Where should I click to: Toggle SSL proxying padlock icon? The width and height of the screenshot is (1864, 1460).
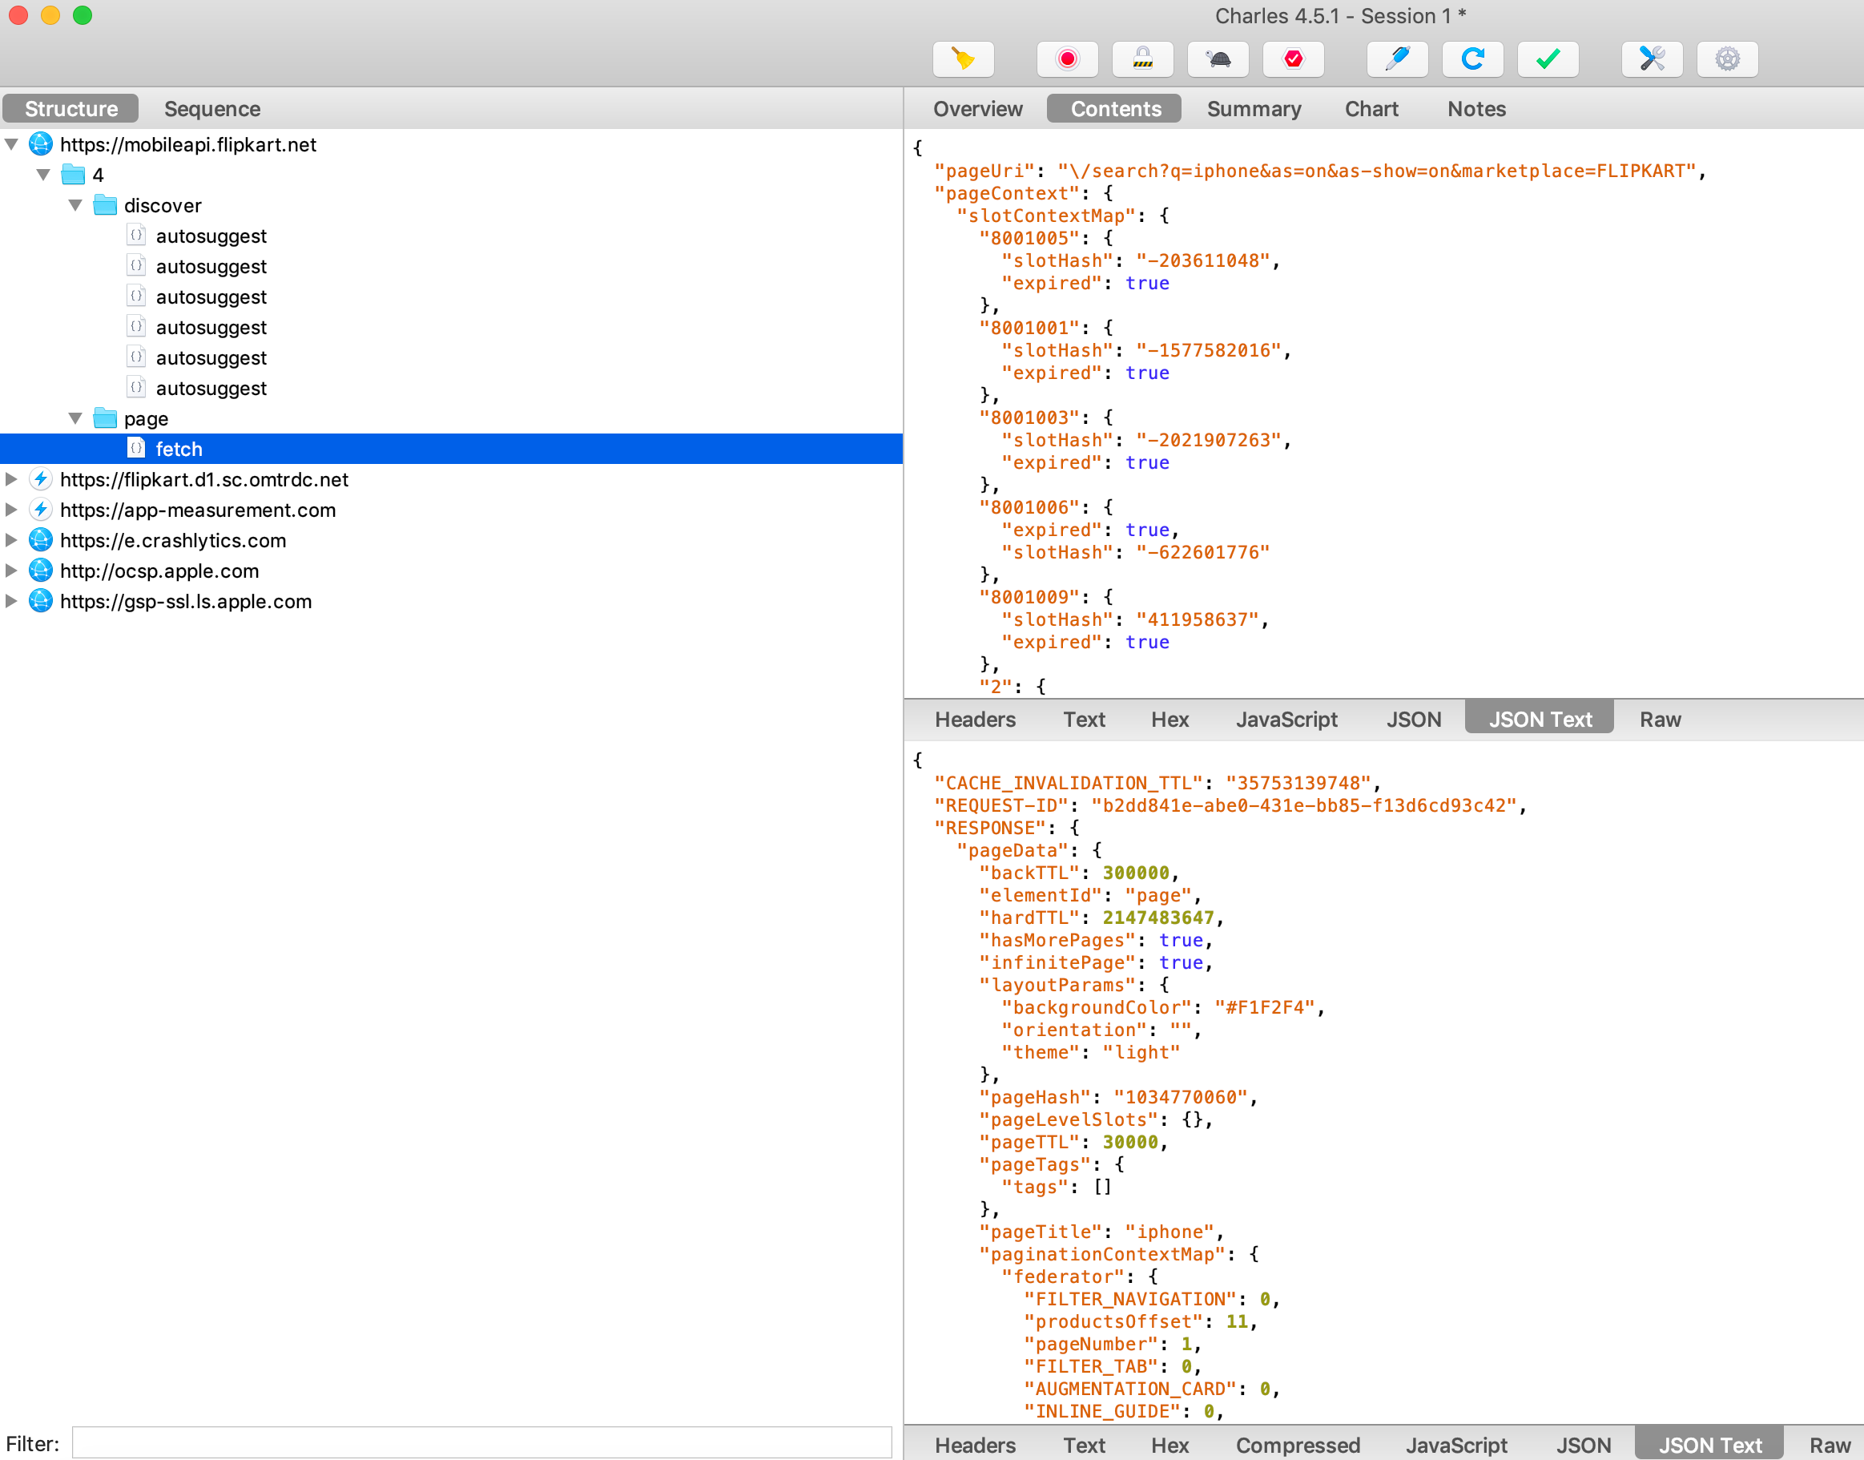click(1142, 59)
